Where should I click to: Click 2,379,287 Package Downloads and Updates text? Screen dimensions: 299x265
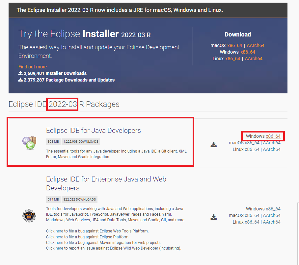coord(69,80)
